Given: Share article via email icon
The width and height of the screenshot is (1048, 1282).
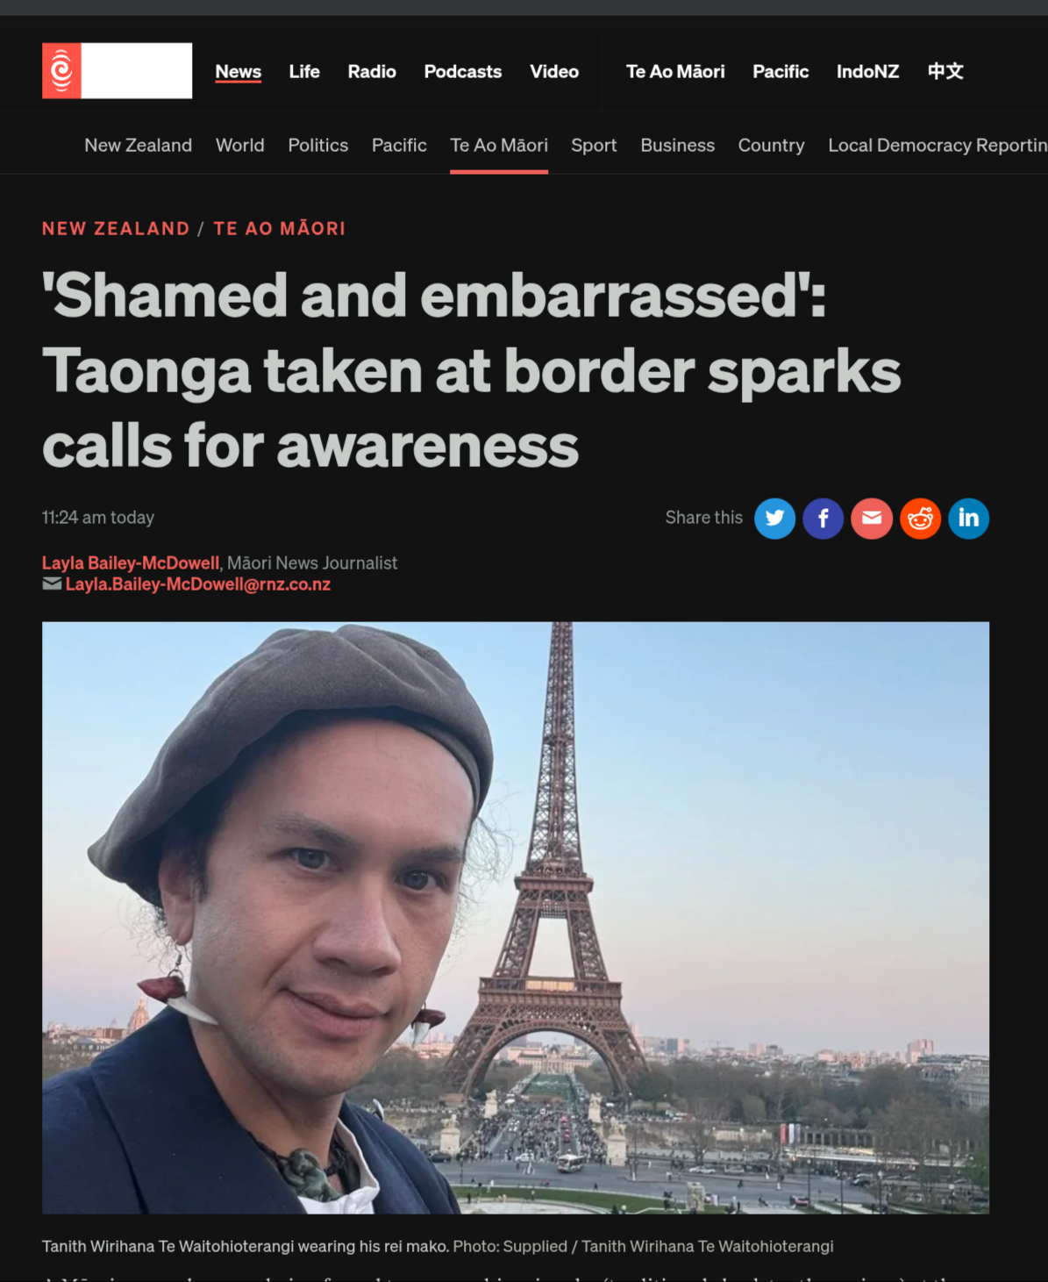Looking at the screenshot, I should click(x=872, y=519).
